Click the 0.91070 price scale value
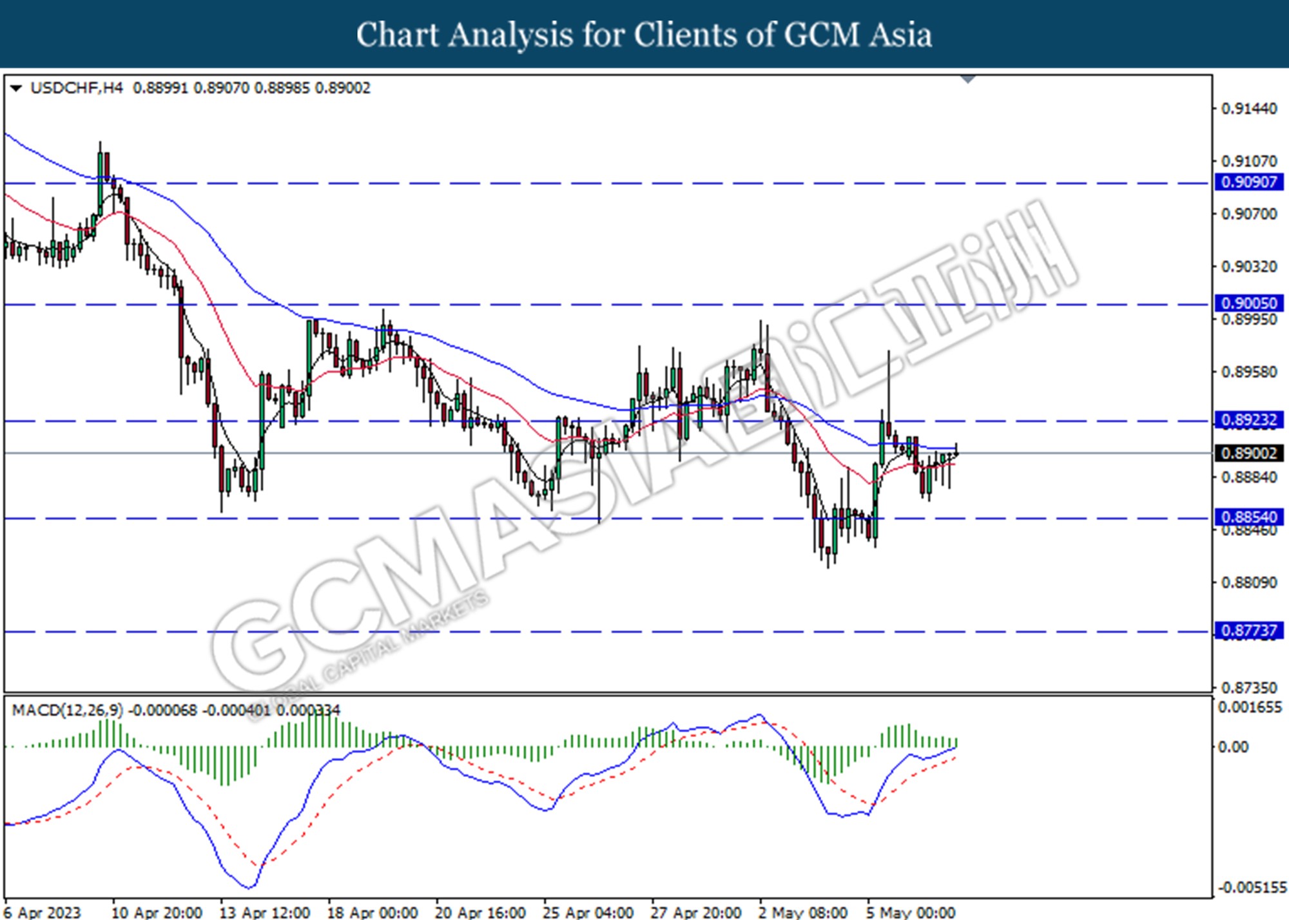The height and width of the screenshot is (920, 1289). pos(1249,161)
